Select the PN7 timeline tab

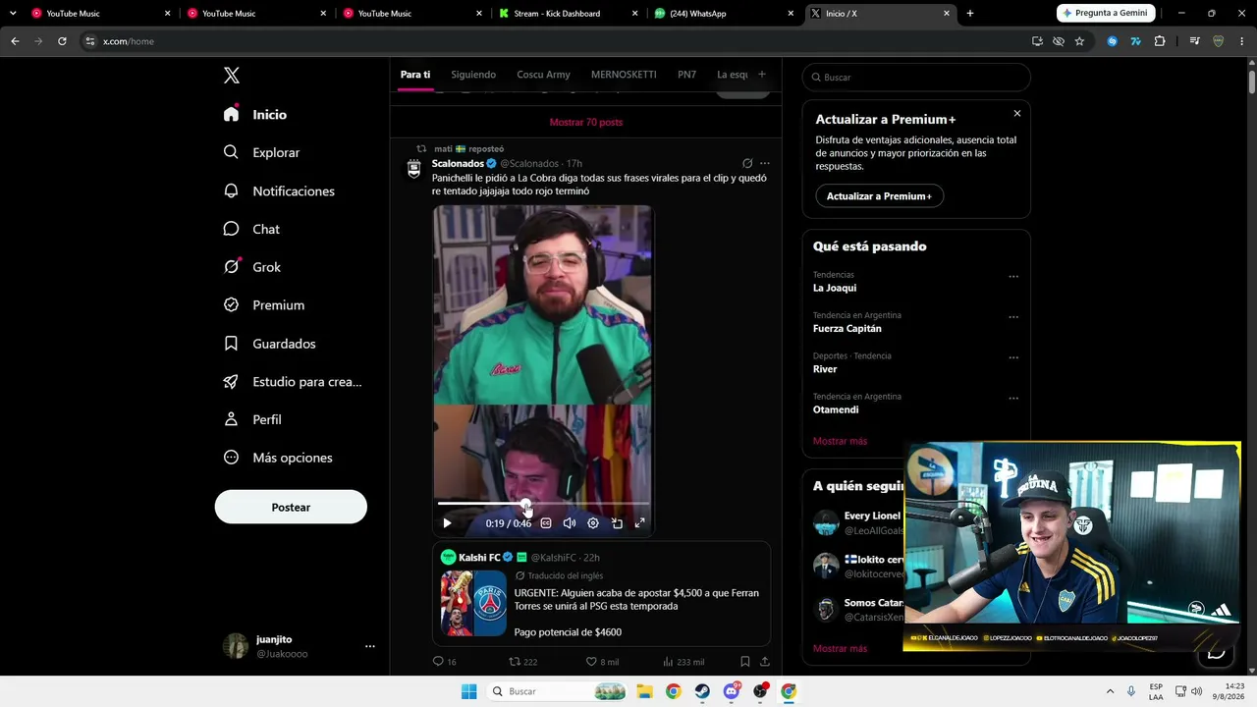[x=686, y=75]
